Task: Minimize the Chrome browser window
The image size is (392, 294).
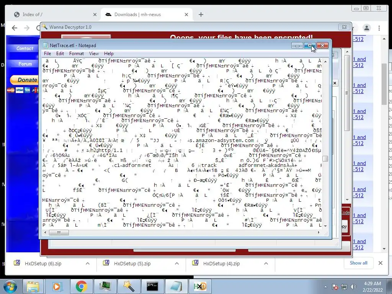Action: (x=356, y=8)
